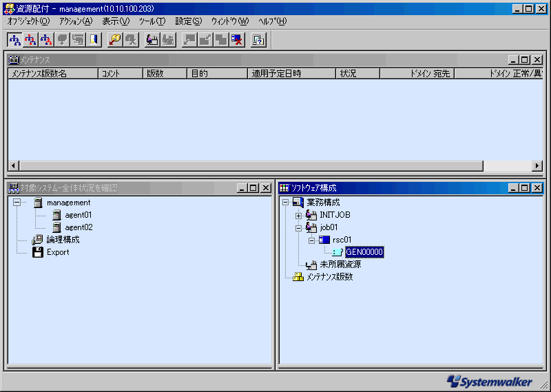Click the メンテナンス panel title icon
This screenshot has height=392, width=551.
(x=14, y=60)
